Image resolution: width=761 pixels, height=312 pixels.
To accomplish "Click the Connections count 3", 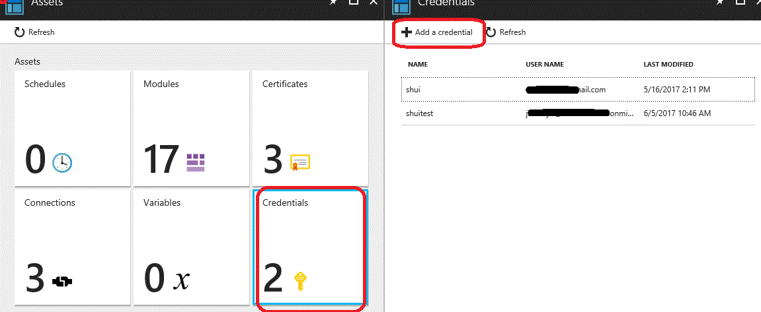I will pos(35,279).
